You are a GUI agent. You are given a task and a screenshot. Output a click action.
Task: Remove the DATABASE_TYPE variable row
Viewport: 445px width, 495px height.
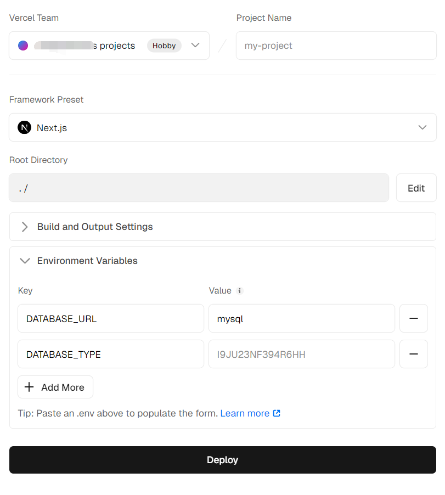click(413, 355)
